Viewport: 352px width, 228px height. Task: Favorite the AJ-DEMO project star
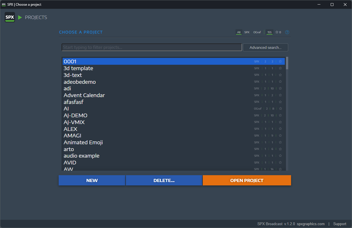point(280,115)
